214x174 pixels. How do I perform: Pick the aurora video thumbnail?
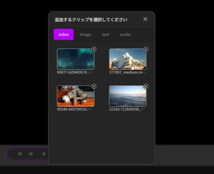pos(76,59)
